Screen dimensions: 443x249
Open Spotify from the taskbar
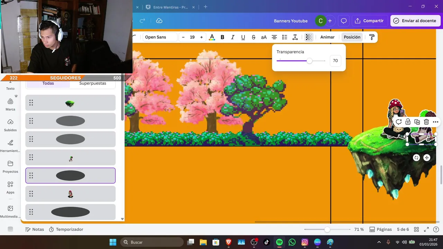(279, 242)
